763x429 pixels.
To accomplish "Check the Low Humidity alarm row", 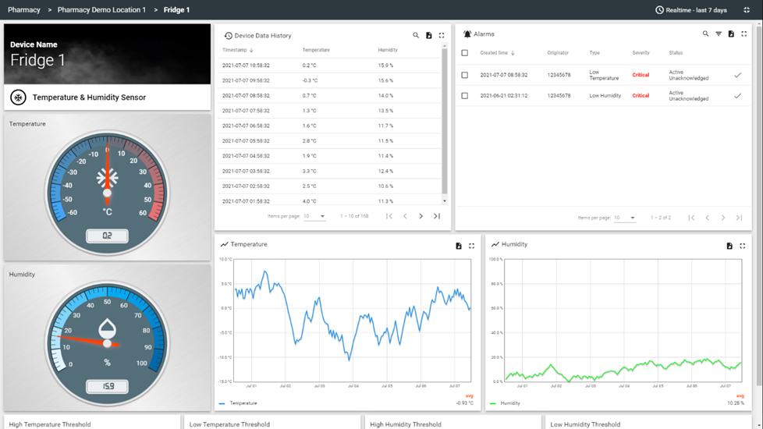I will point(465,96).
